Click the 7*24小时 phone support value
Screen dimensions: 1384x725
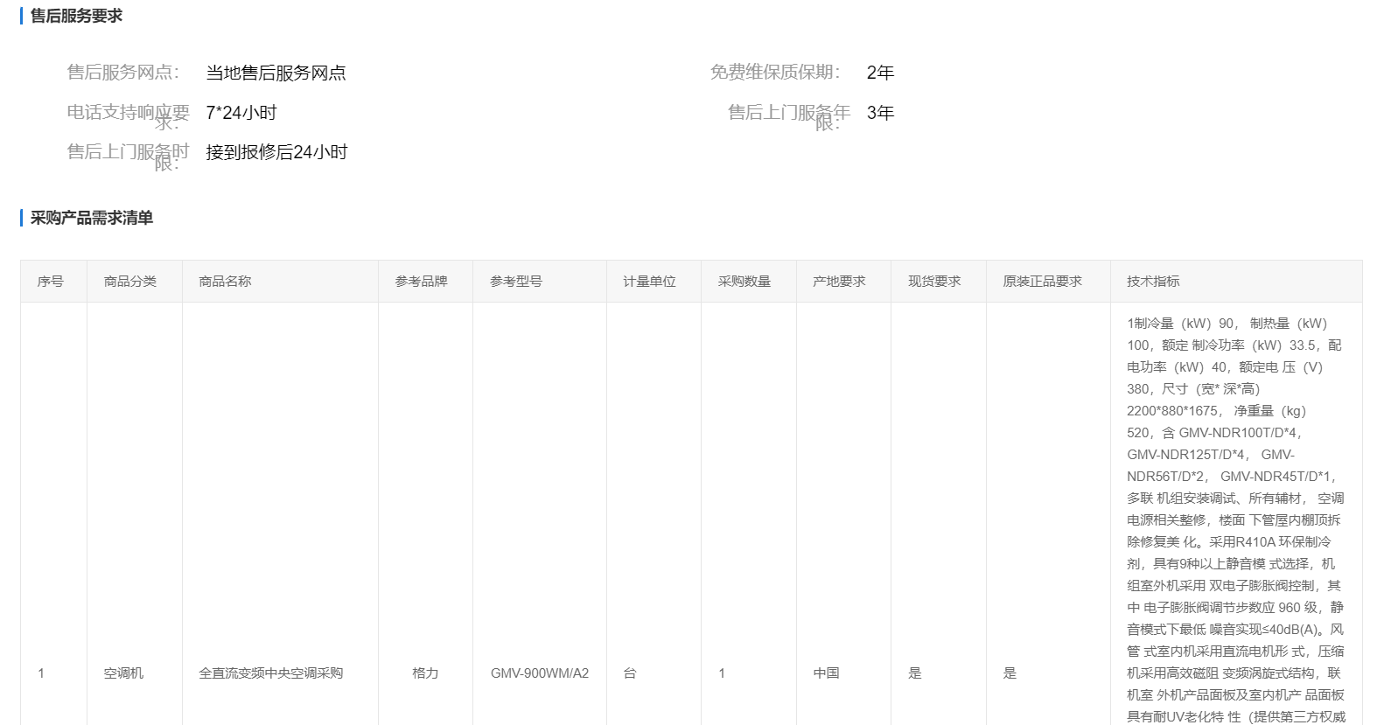pyautogui.click(x=241, y=113)
